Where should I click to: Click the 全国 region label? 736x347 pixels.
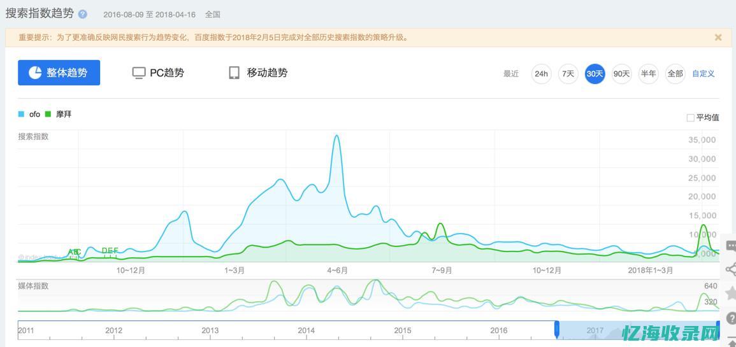point(213,15)
